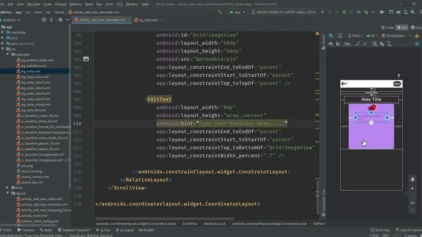Click the Select Opened File target icon
This screenshot has width=422, height=237.
coord(44,20)
